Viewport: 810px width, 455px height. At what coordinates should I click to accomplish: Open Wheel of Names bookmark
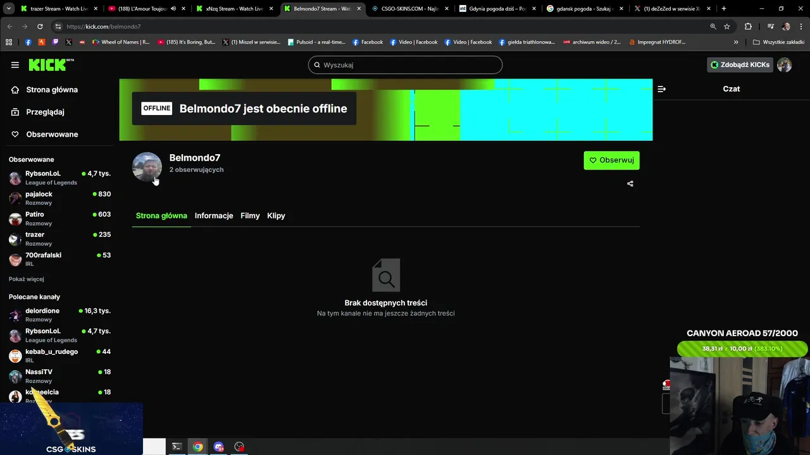click(x=120, y=42)
